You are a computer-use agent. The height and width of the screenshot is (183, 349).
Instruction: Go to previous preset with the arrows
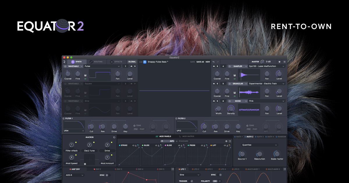140,62
